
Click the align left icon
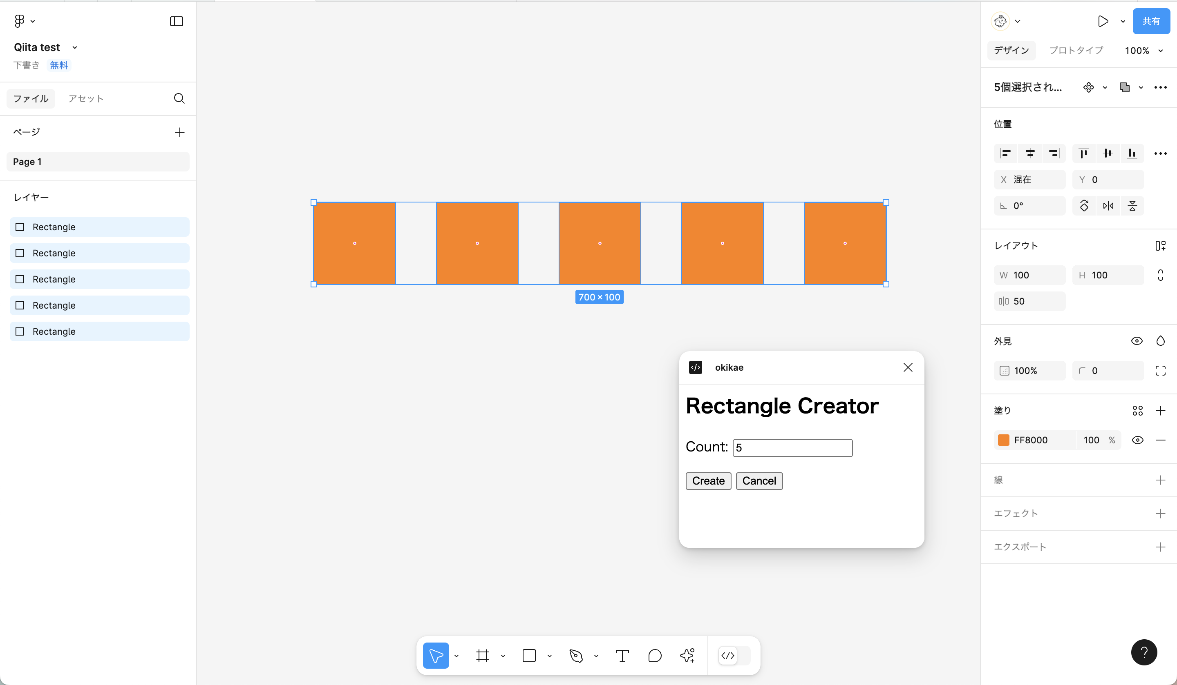coord(1005,153)
